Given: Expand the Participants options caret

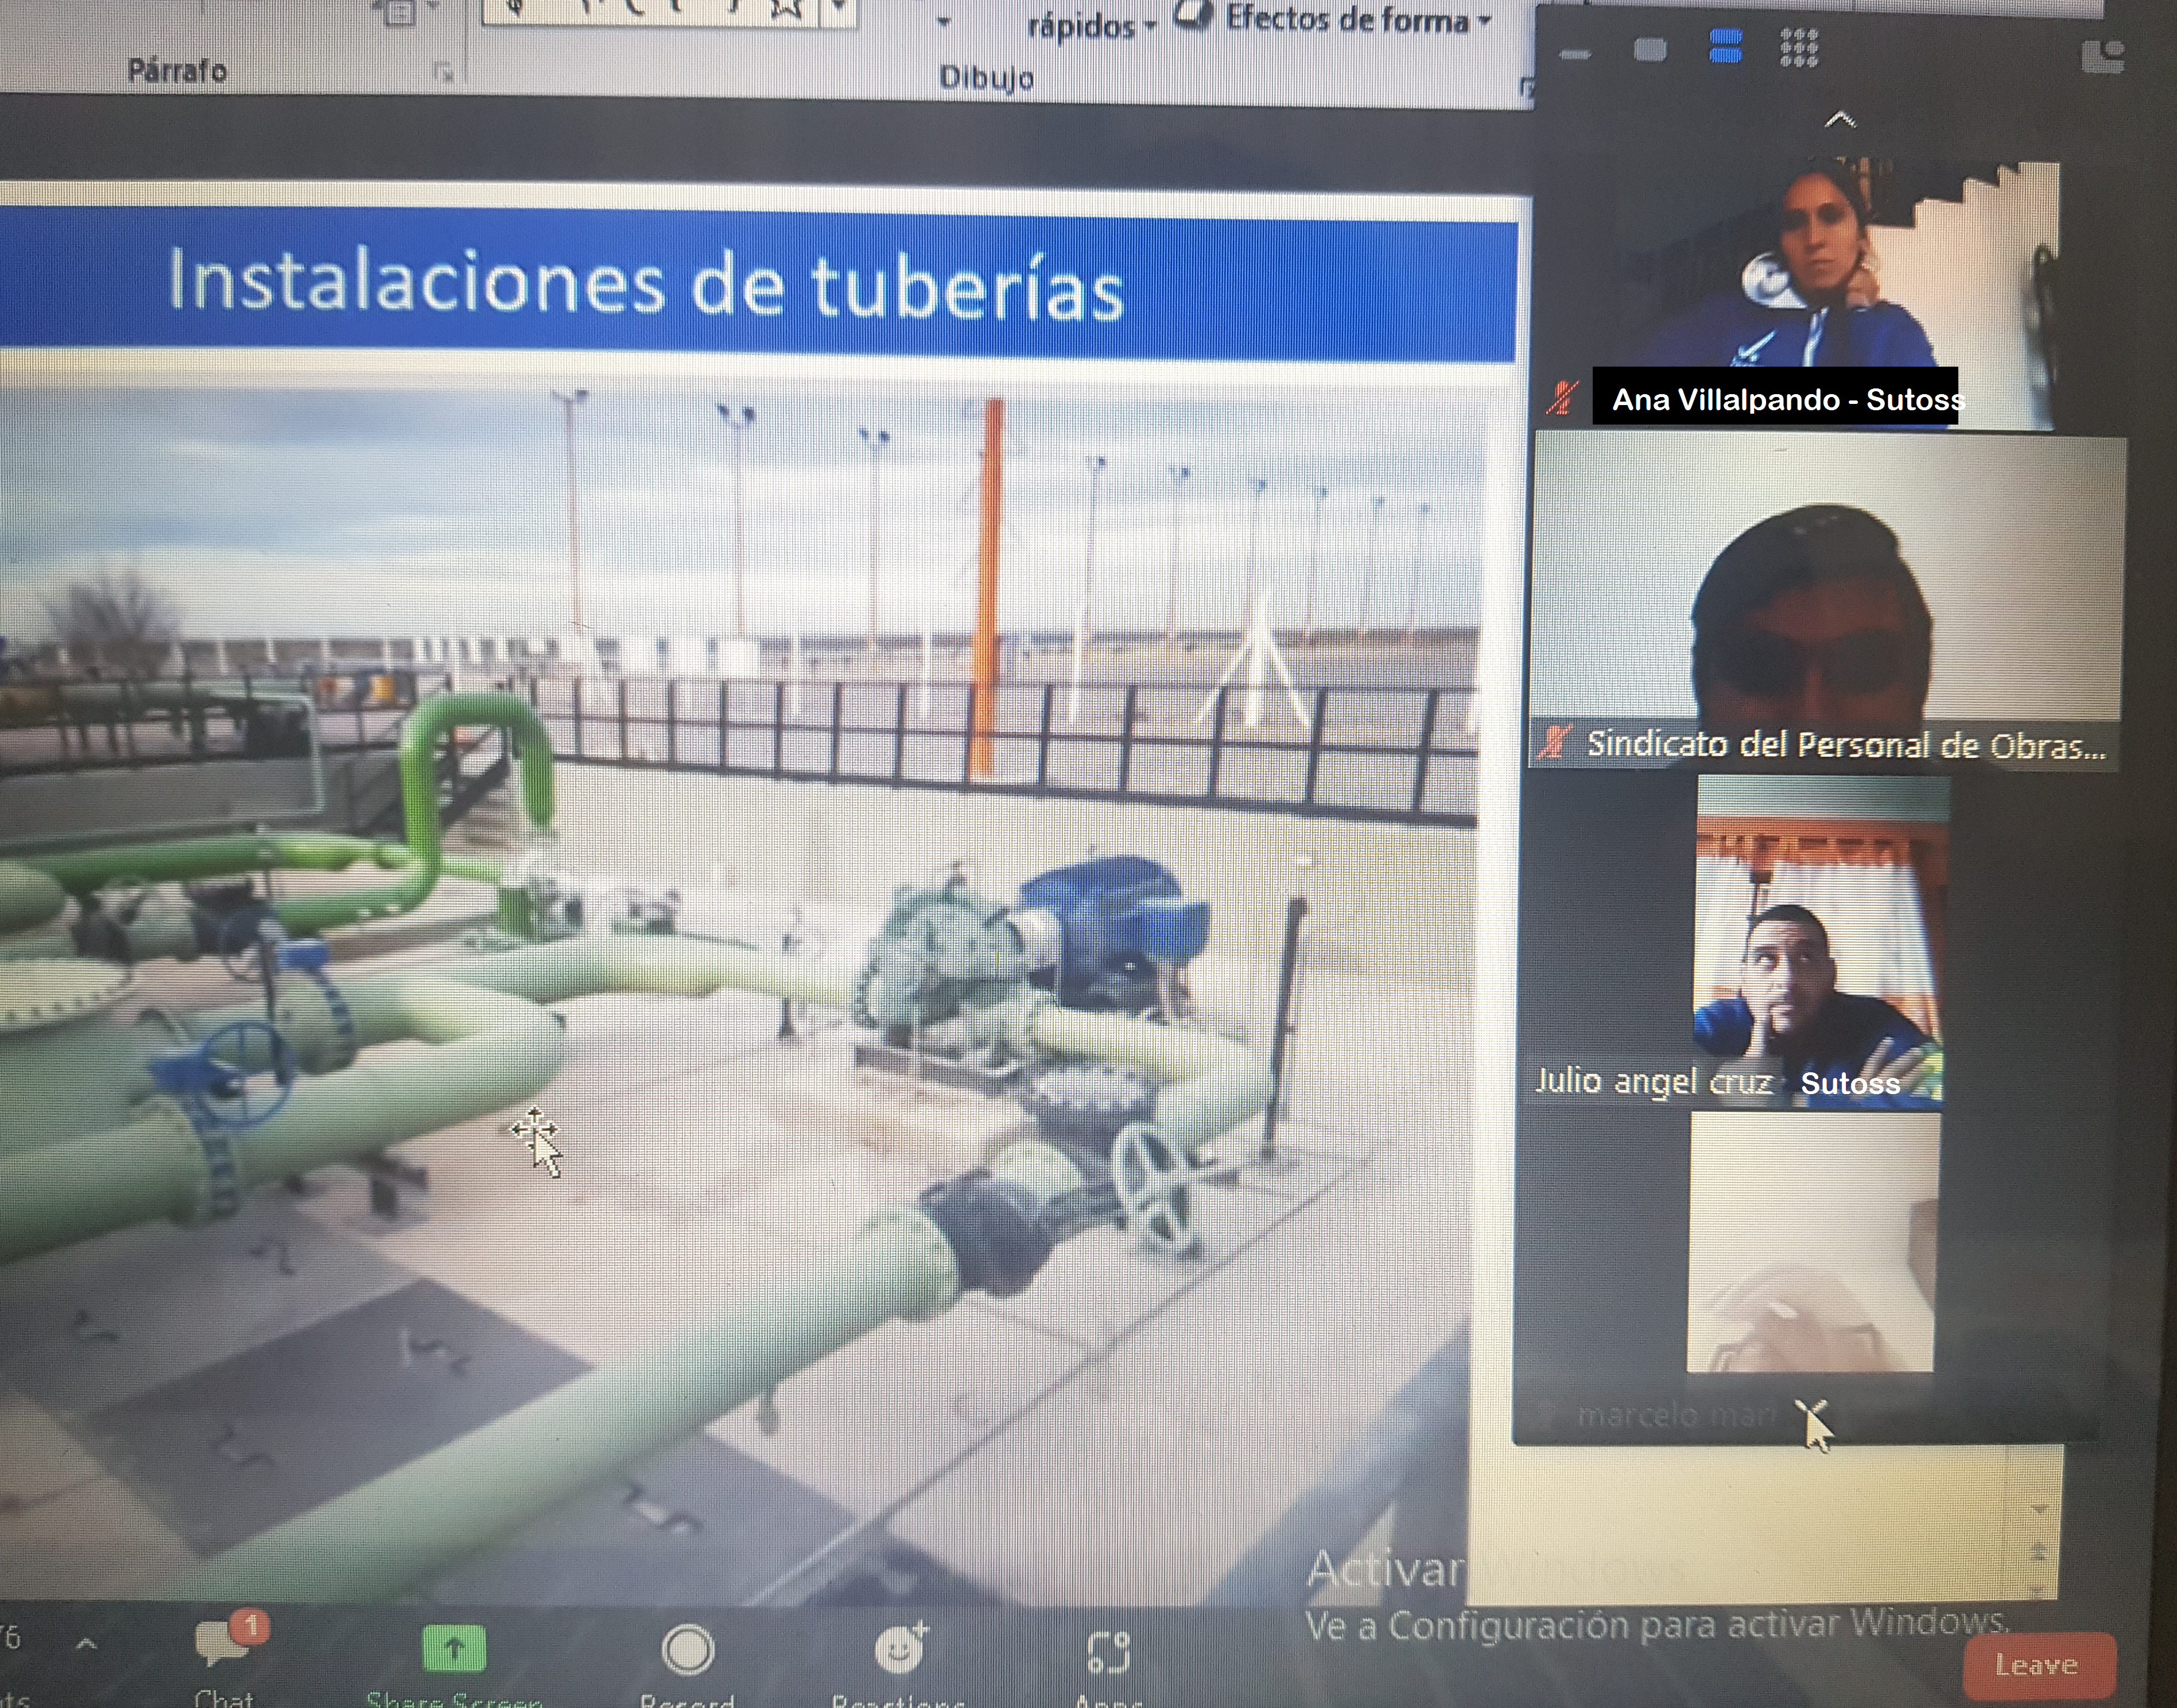Looking at the screenshot, I should click(x=87, y=1643).
